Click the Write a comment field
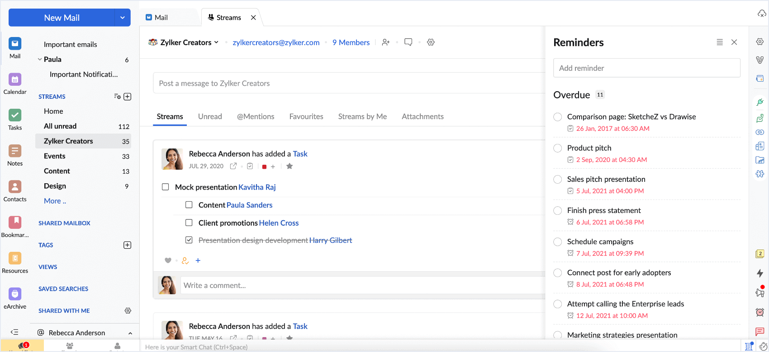Screen dimensions: 769x352 363,285
